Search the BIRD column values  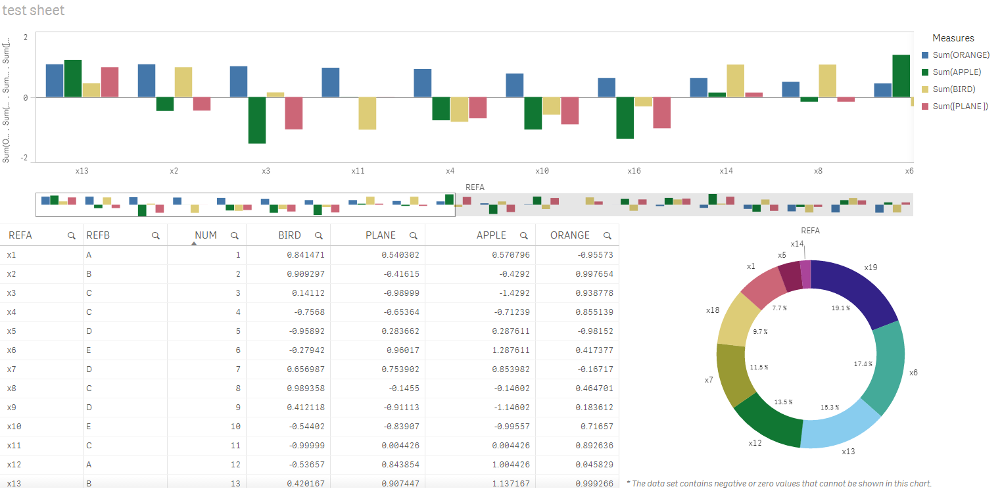coord(319,235)
